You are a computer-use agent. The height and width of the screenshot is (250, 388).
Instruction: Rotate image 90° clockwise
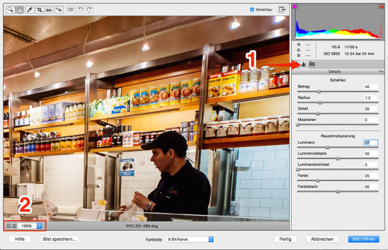tap(90, 9)
